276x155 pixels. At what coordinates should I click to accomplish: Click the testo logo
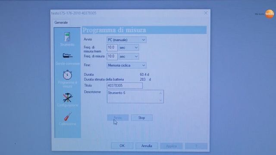(270, 14)
